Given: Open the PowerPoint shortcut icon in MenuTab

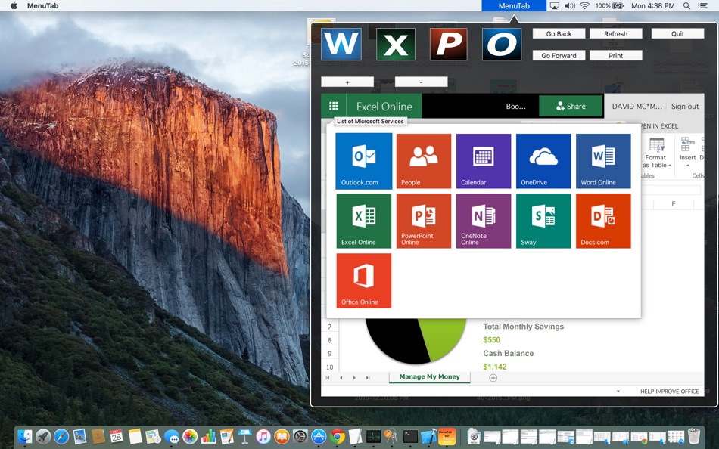Looking at the screenshot, I should pyautogui.click(x=449, y=45).
